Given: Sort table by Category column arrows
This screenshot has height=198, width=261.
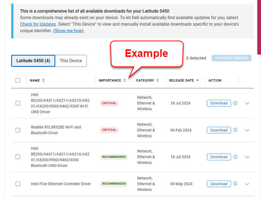Looking at the screenshot, I should click(157, 80).
